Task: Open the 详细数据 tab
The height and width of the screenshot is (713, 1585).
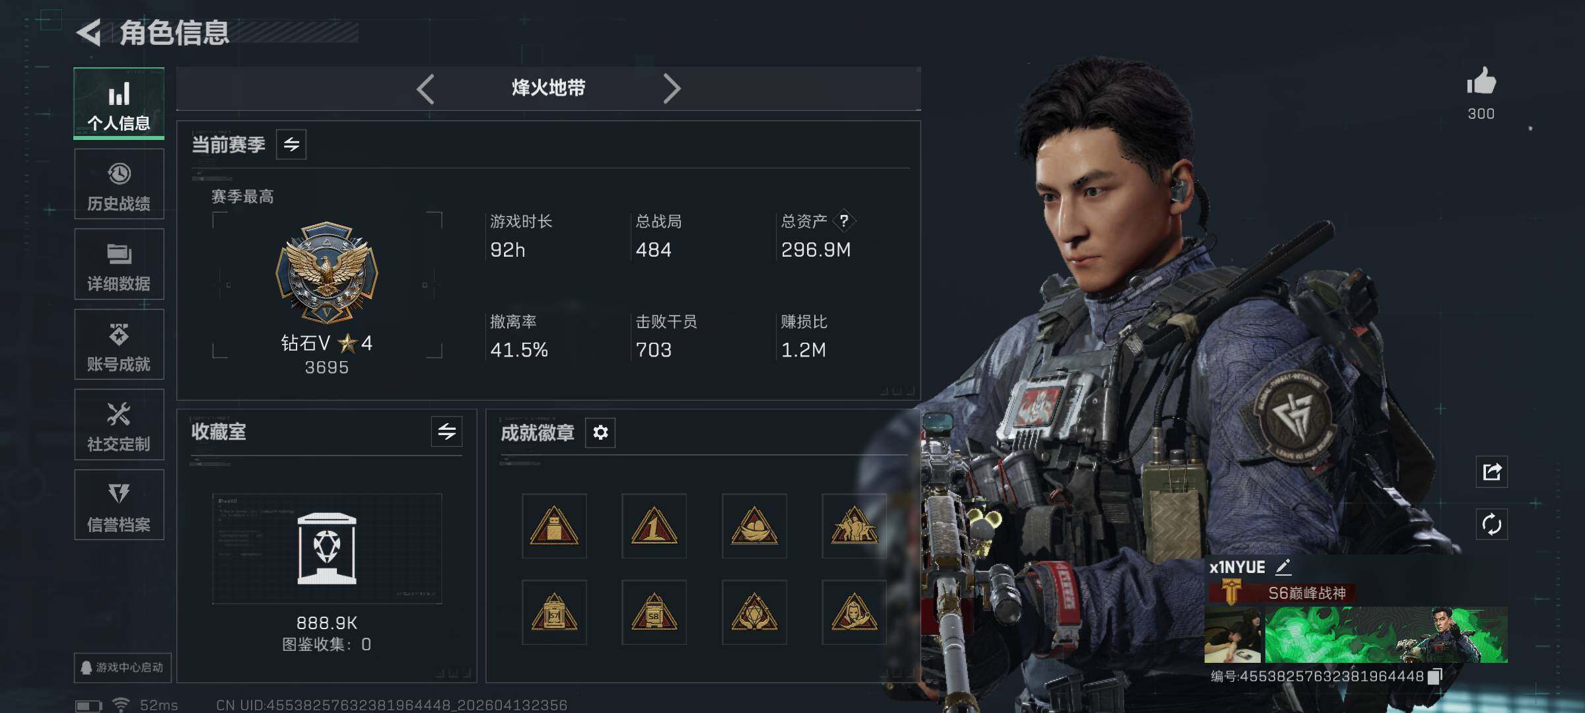Action: click(x=119, y=264)
